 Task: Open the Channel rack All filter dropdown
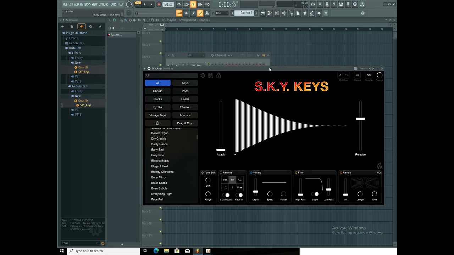(x=196, y=55)
